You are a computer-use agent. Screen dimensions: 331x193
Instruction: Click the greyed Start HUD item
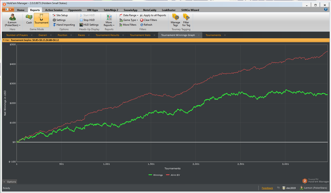pos(87,15)
